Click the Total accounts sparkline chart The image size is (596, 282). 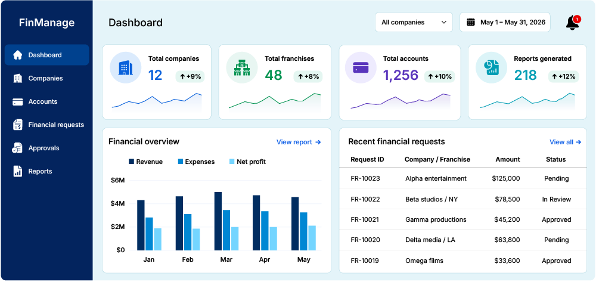click(401, 101)
